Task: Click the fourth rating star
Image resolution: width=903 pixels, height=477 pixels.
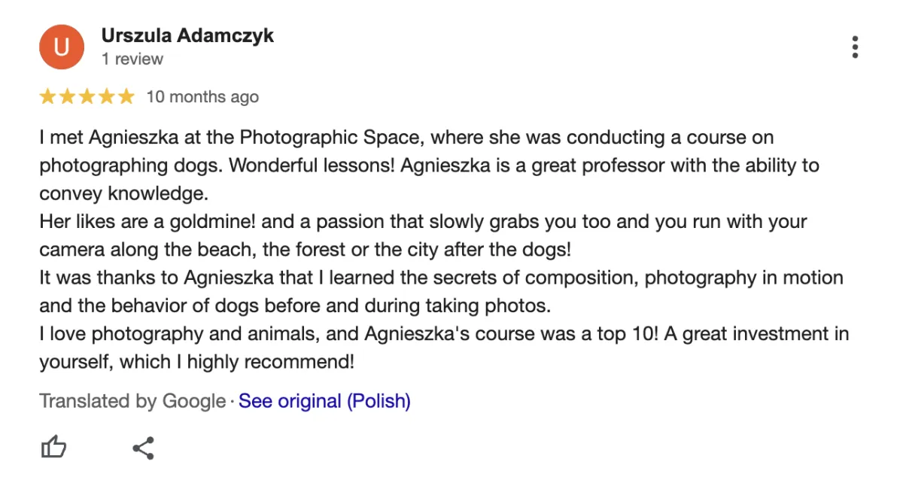Action: [107, 96]
